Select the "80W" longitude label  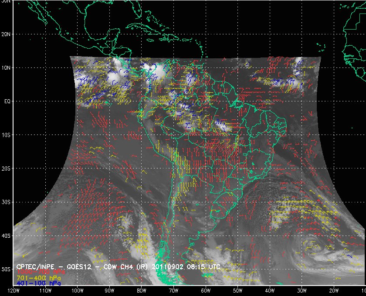(142, 291)
